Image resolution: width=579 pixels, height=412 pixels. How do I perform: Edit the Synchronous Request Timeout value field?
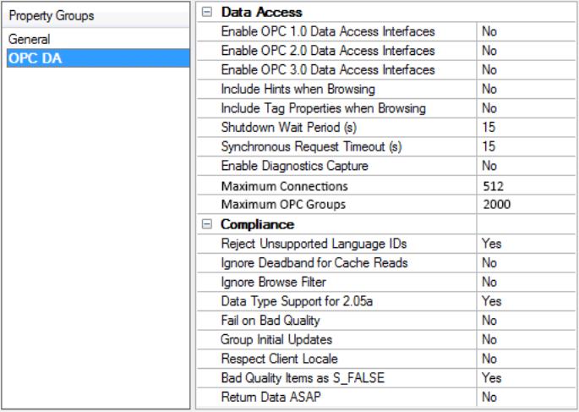524,147
